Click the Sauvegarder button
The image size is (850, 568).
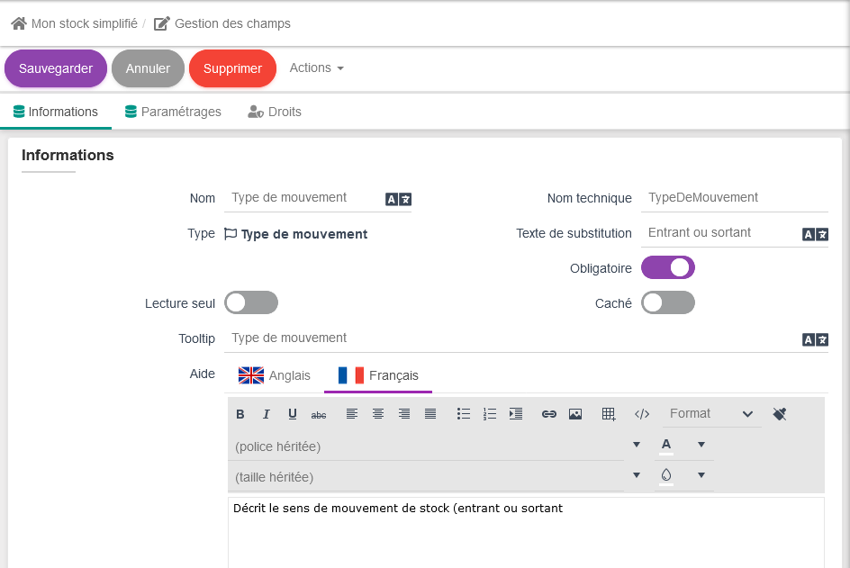tap(56, 68)
